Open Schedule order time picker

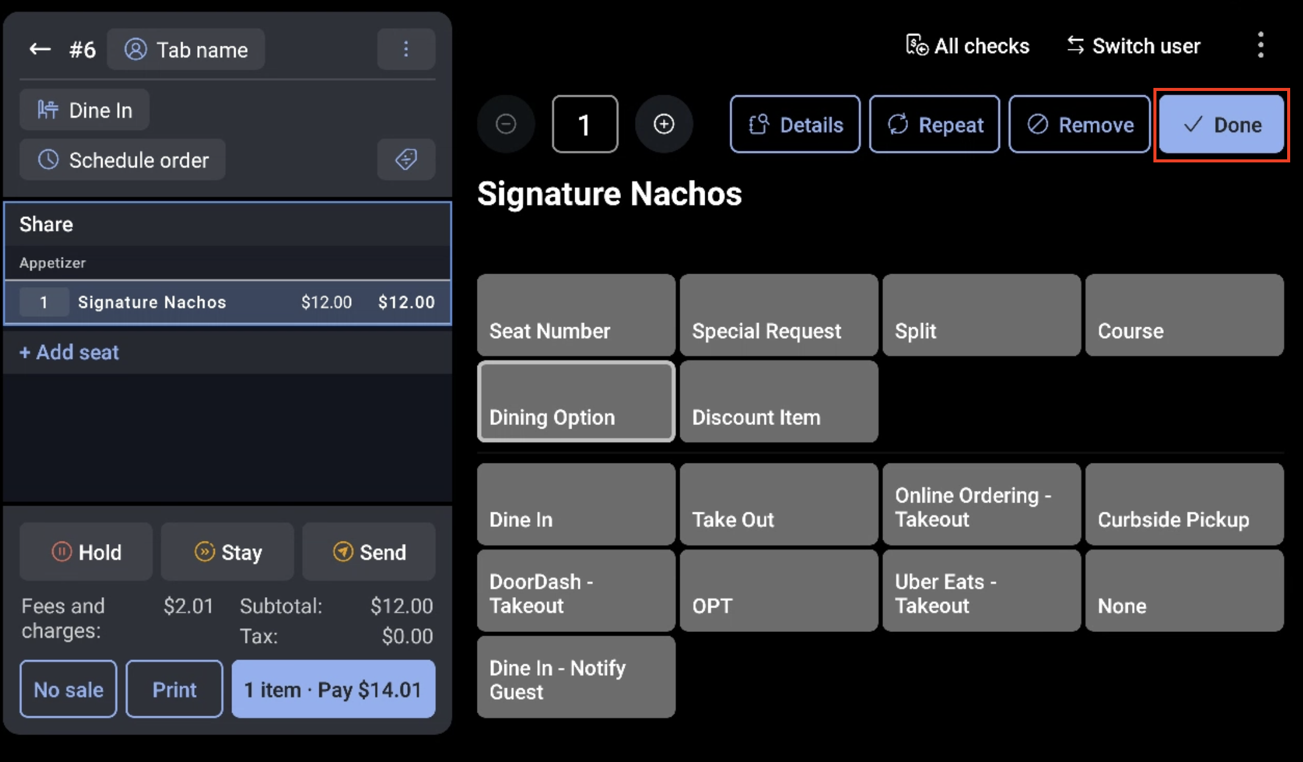tap(123, 160)
